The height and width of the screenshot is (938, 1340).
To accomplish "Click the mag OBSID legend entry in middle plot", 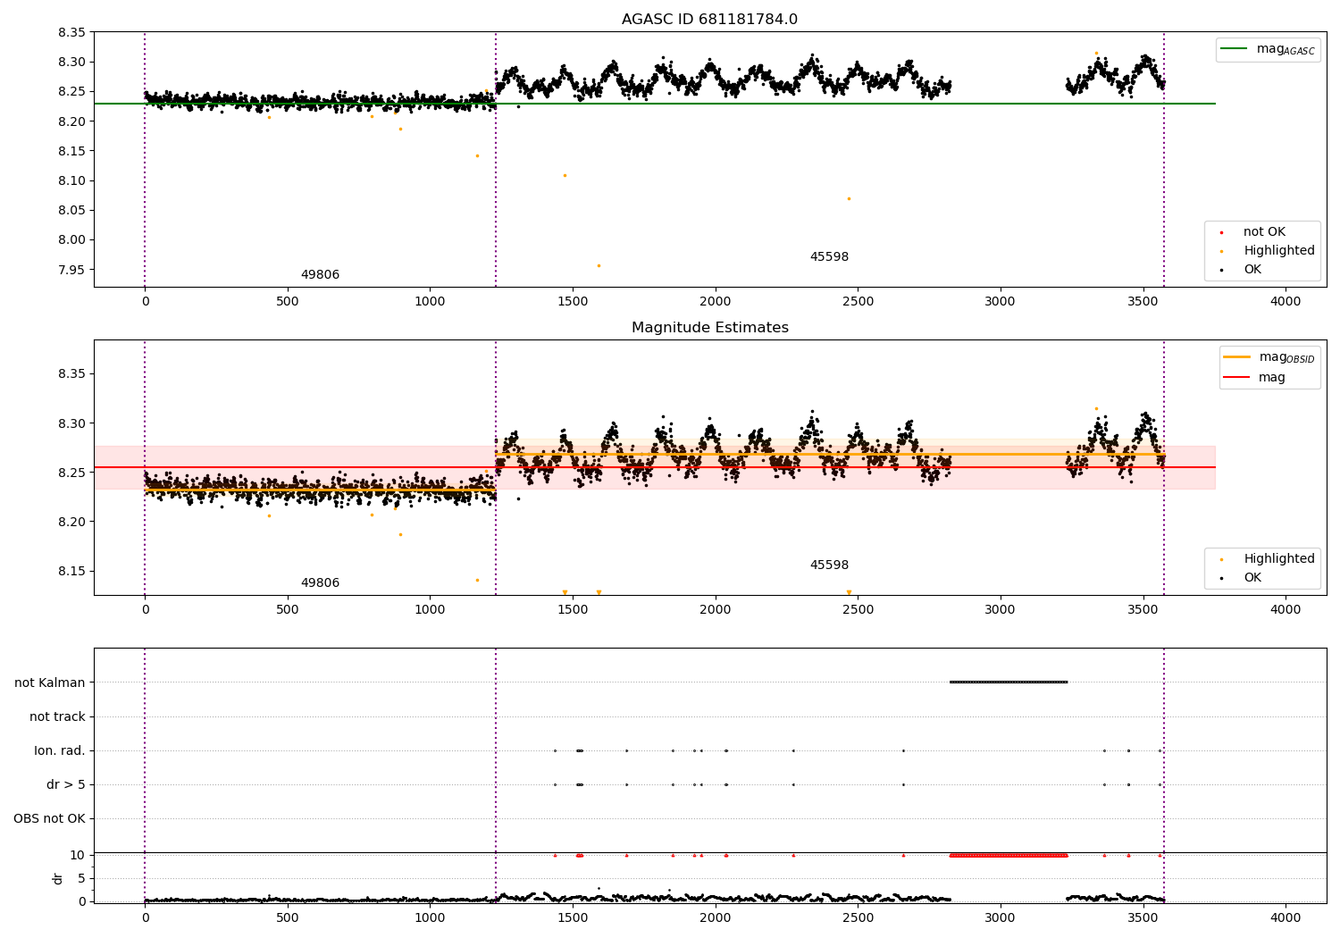I will (1269, 357).
